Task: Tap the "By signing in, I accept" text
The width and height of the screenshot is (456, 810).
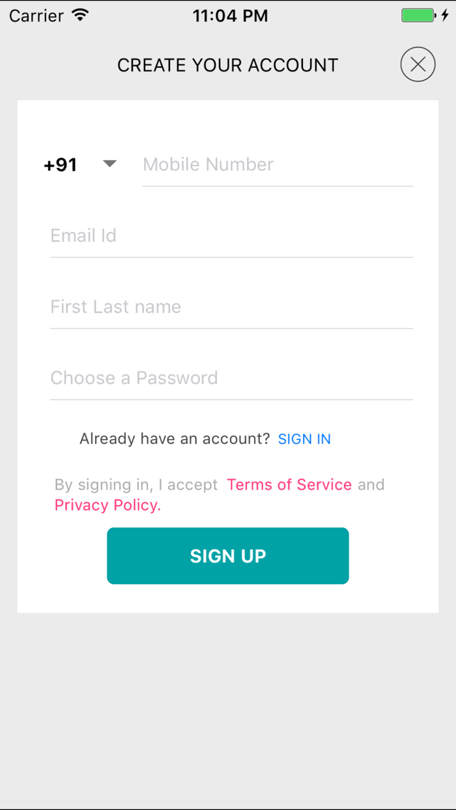Action: pyautogui.click(x=136, y=484)
